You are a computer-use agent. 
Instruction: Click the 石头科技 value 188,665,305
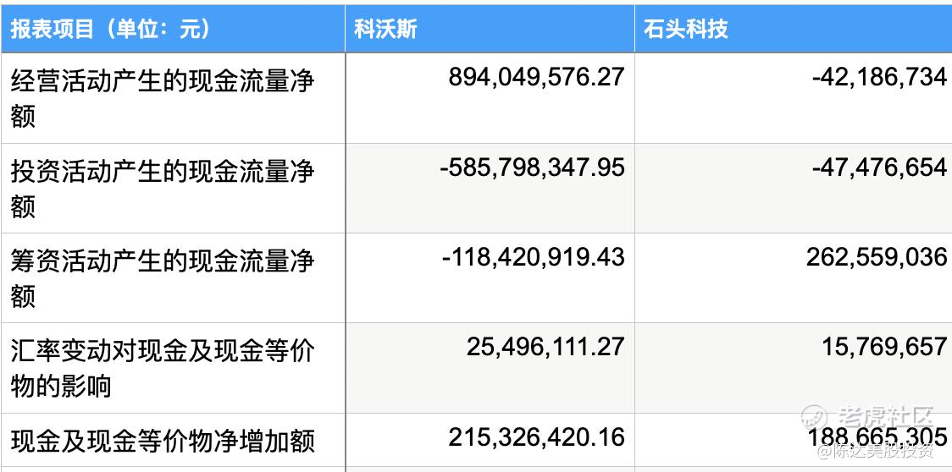point(877,437)
